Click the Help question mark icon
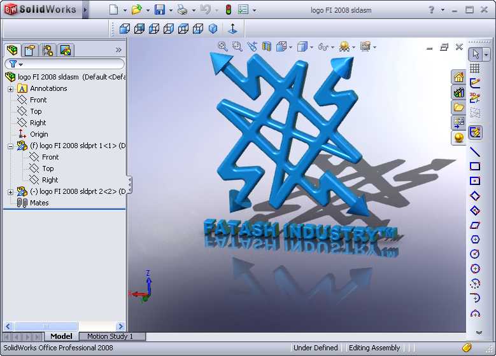Viewport: 496px width, 356px height. (x=431, y=10)
